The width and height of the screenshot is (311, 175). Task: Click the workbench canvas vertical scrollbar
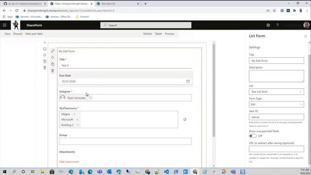point(214,90)
